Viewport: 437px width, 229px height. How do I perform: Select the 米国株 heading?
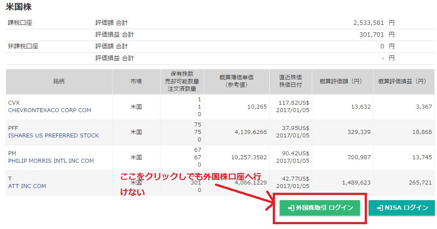pos(19,7)
